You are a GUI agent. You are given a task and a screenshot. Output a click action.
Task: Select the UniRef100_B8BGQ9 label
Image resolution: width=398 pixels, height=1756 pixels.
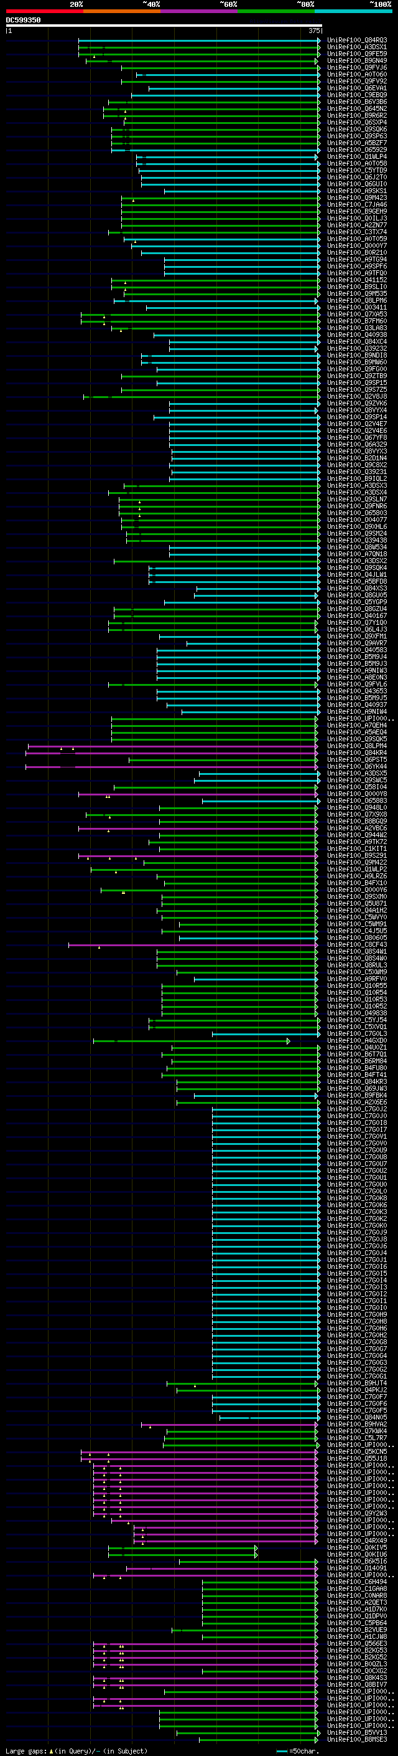(357, 822)
